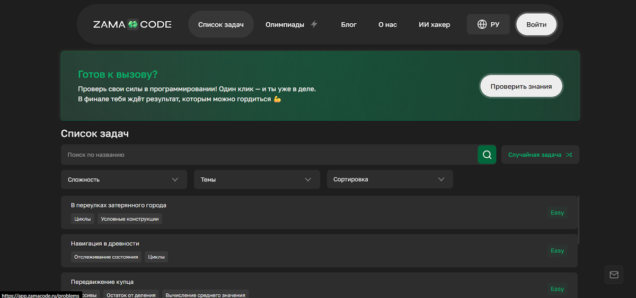Click the Вычисление среднего значения tag

coord(205,294)
